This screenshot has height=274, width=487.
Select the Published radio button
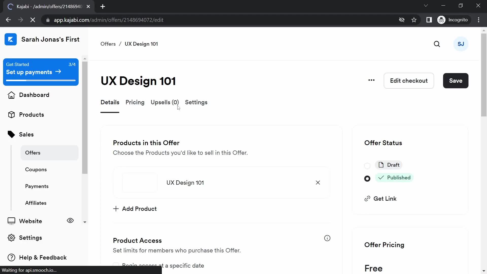pyautogui.click(x=367, y=179)
